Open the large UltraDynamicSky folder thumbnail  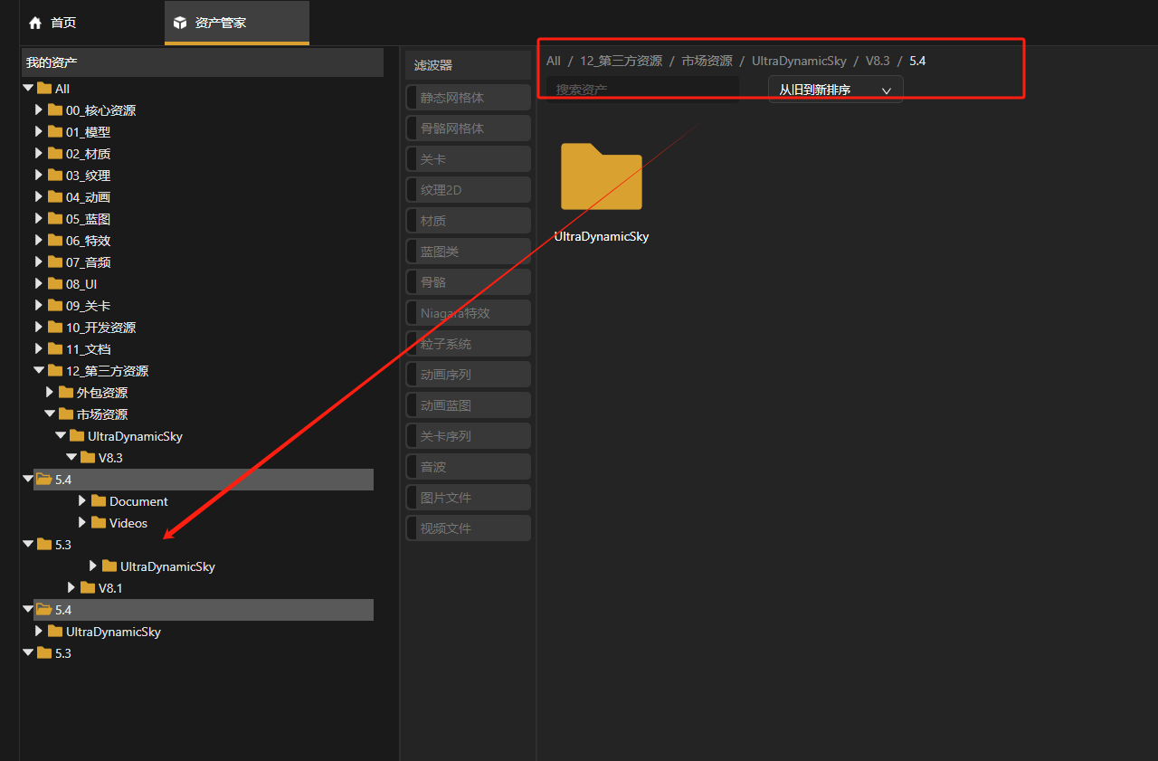pyautogui.click(x=602, y=176)
